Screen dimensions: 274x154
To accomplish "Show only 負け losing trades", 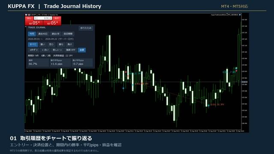I will [x=69, y=44].
